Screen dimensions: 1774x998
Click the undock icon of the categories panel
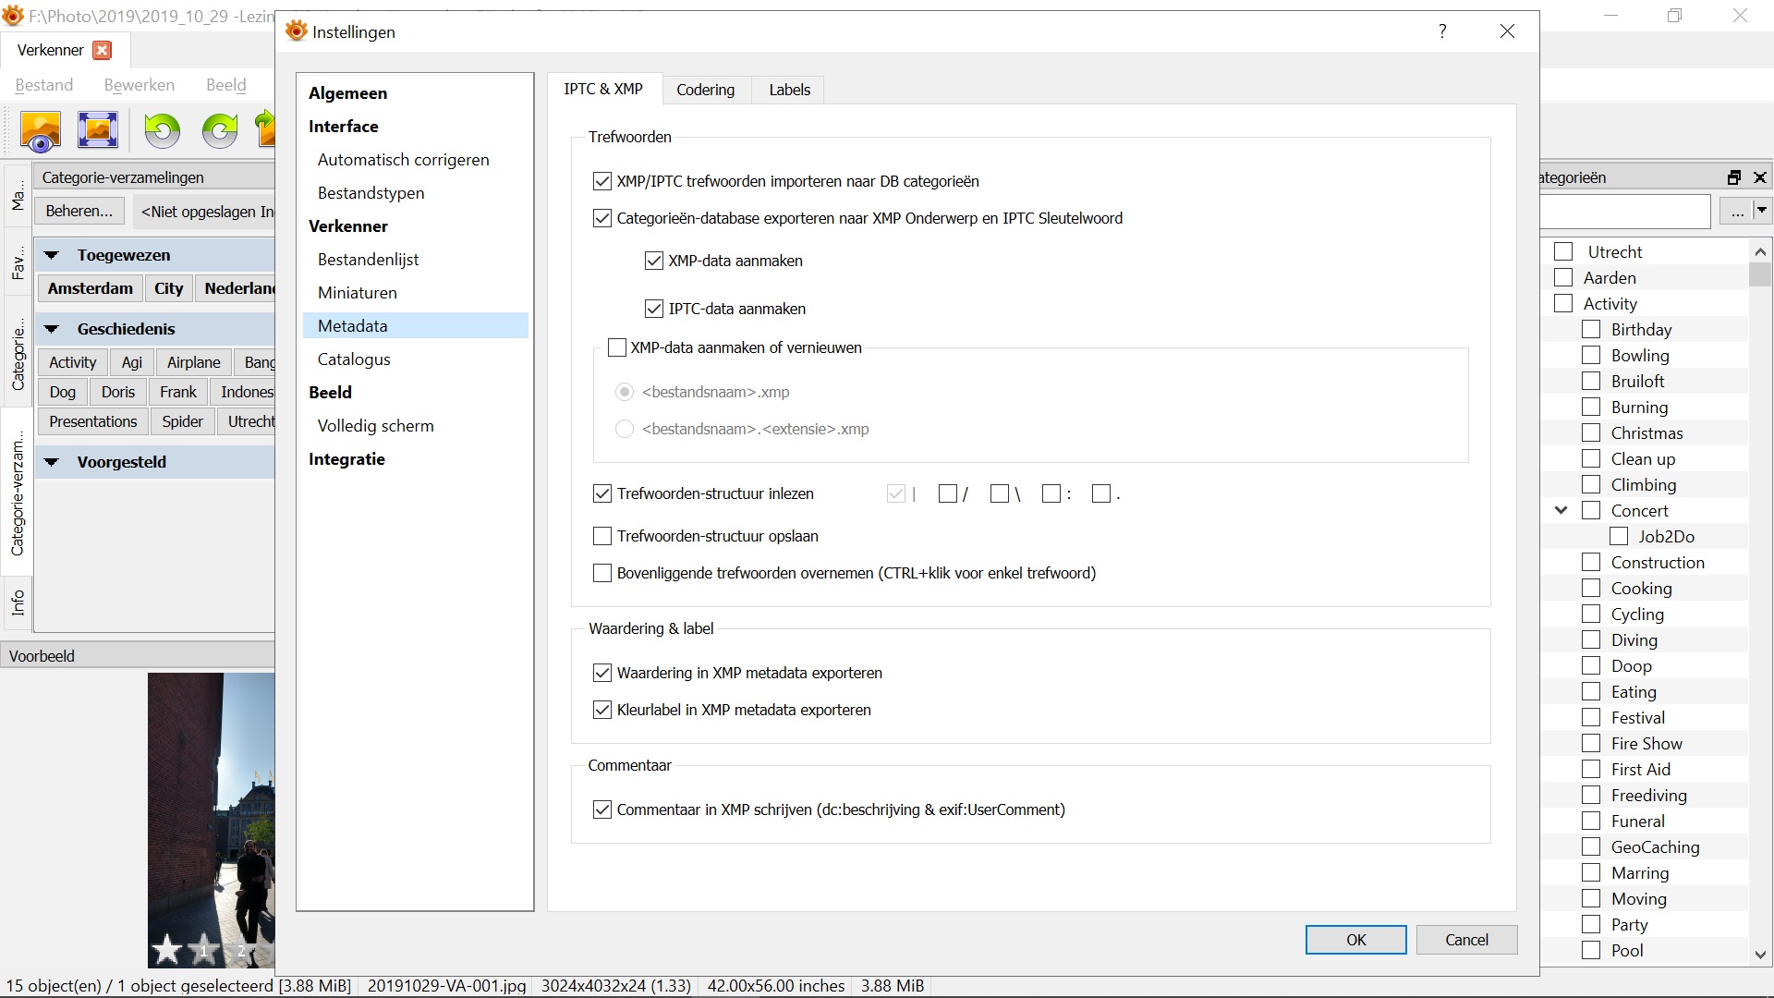pyautogui.click(x=1734, y=177)
